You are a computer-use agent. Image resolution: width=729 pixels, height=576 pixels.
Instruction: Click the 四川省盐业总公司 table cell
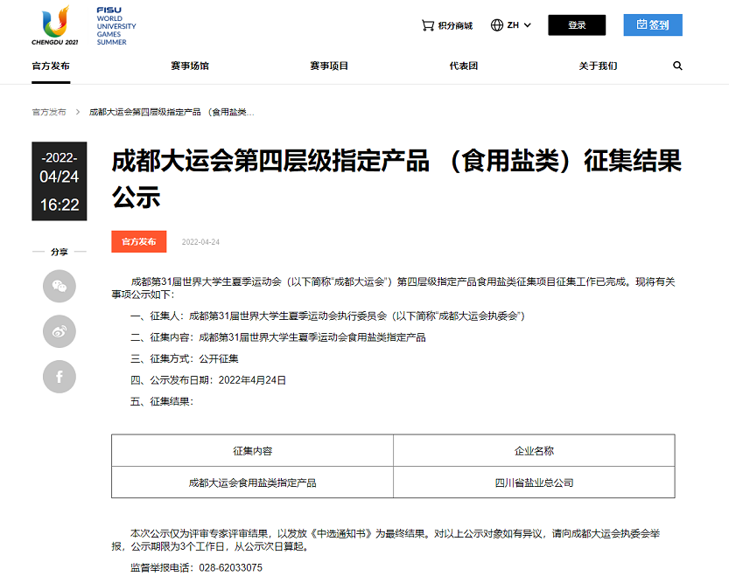pos(534,482)
